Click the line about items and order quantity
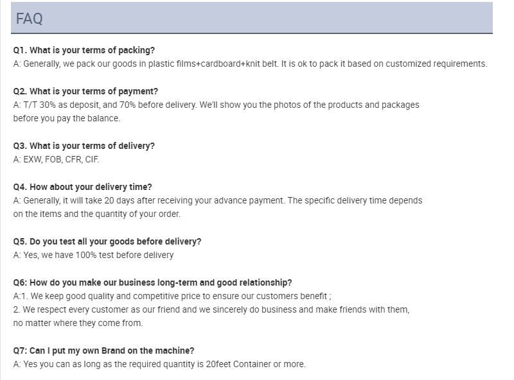The height and width of the screenshot is (380, 514). 97,214
